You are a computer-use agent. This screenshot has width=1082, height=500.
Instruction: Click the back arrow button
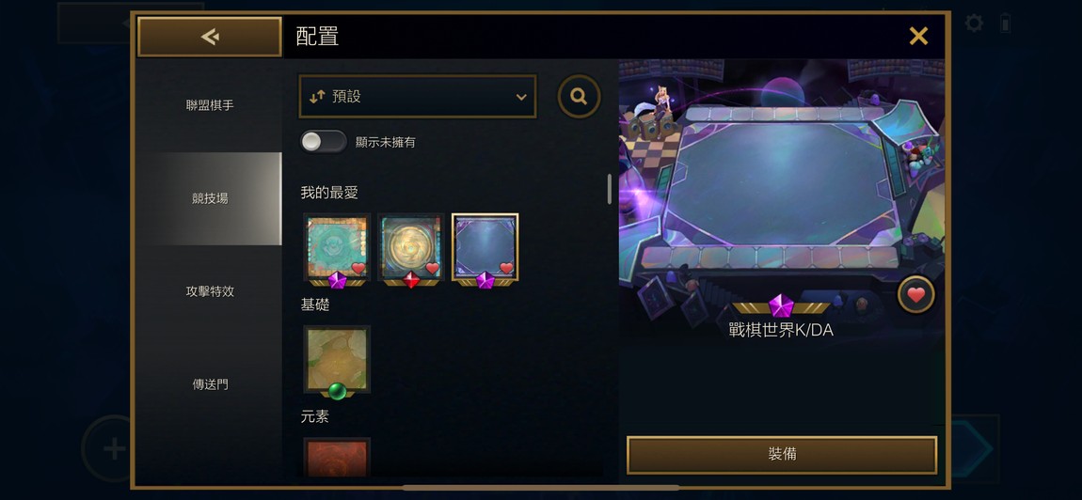[x=210, y=37]
